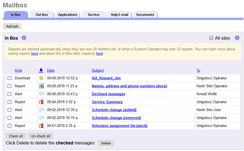
Task: Open the 'here' link about In Box capacity
Action: click(99, 54)
